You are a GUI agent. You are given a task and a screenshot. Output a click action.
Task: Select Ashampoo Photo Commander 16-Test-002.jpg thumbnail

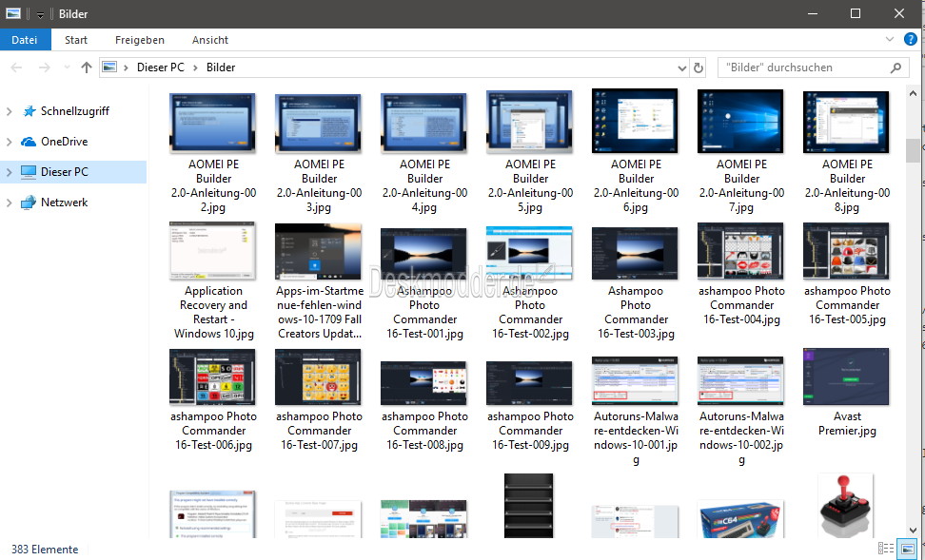click(529, 253)
